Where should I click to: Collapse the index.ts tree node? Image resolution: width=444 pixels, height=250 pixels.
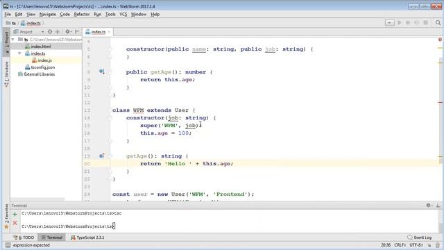[x=19, y=53]
